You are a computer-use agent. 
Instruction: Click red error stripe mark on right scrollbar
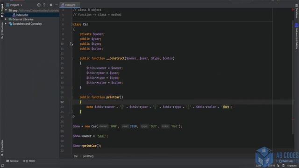[293, 119]
